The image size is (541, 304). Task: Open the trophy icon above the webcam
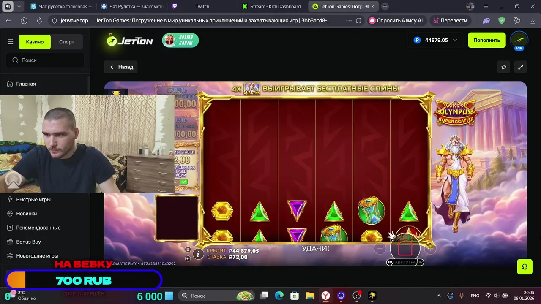click(116, 93)
